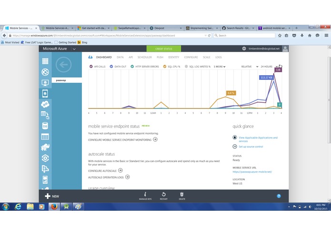Open the user account avatar icon
Image resolution: width=331 pixels, height=235 pixels.
point(285,49)
